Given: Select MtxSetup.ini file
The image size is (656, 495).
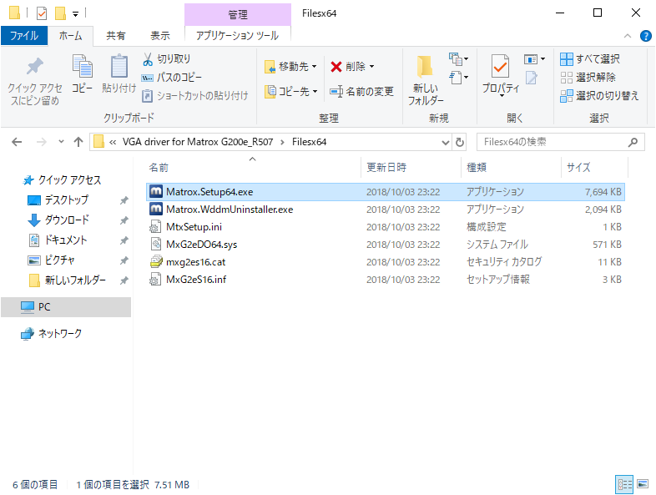Looking at the screenshot, I should pos(386,227).
